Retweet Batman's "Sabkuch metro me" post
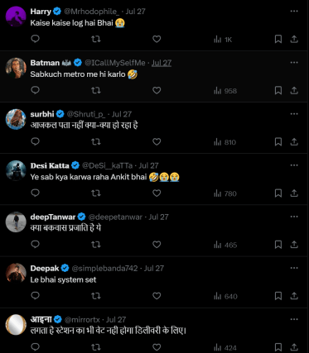 (x=96, y=90)
